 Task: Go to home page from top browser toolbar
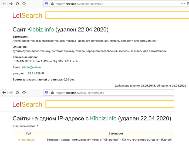tap(24, 4)
